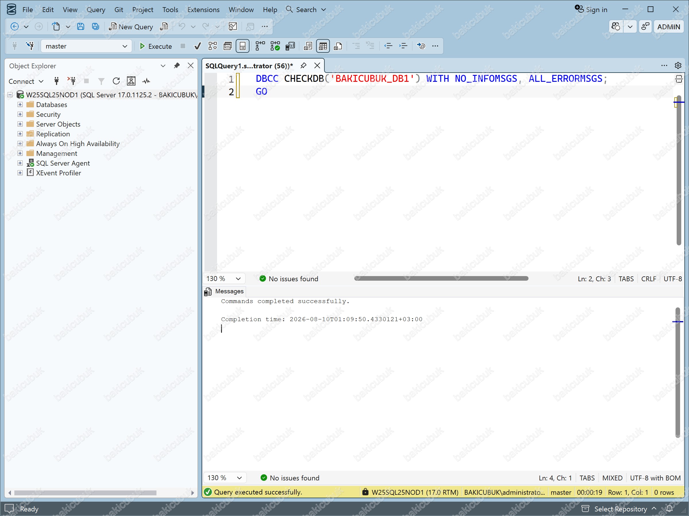
Task: Toggle Include Actual Execution Plan
Action: (x=260, y=46)
